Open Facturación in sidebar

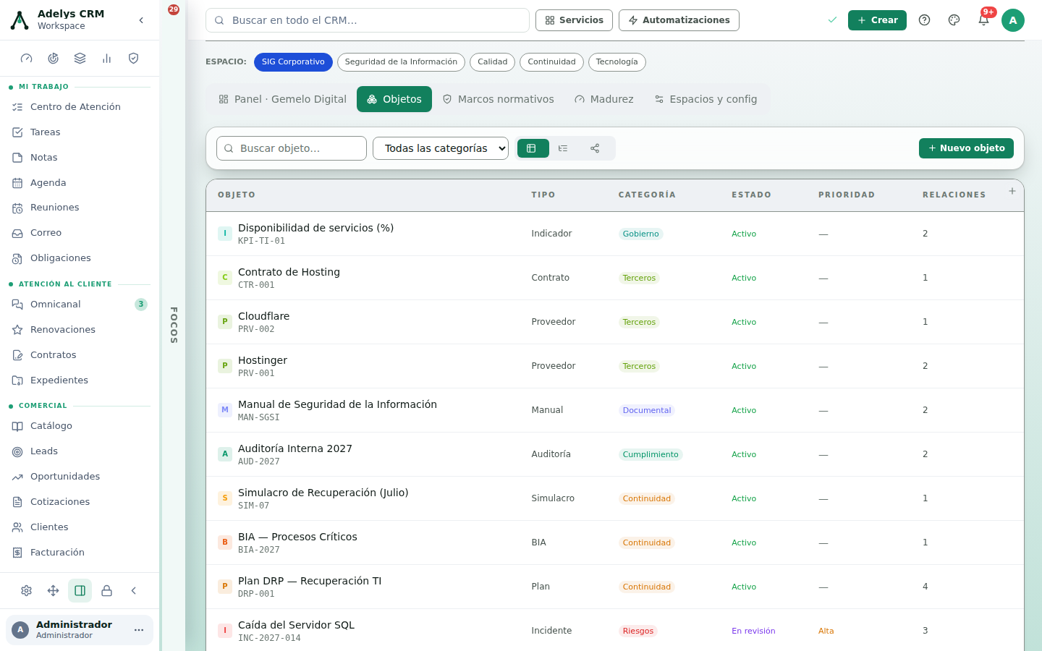pyautogui.click(x=80, y=553)
